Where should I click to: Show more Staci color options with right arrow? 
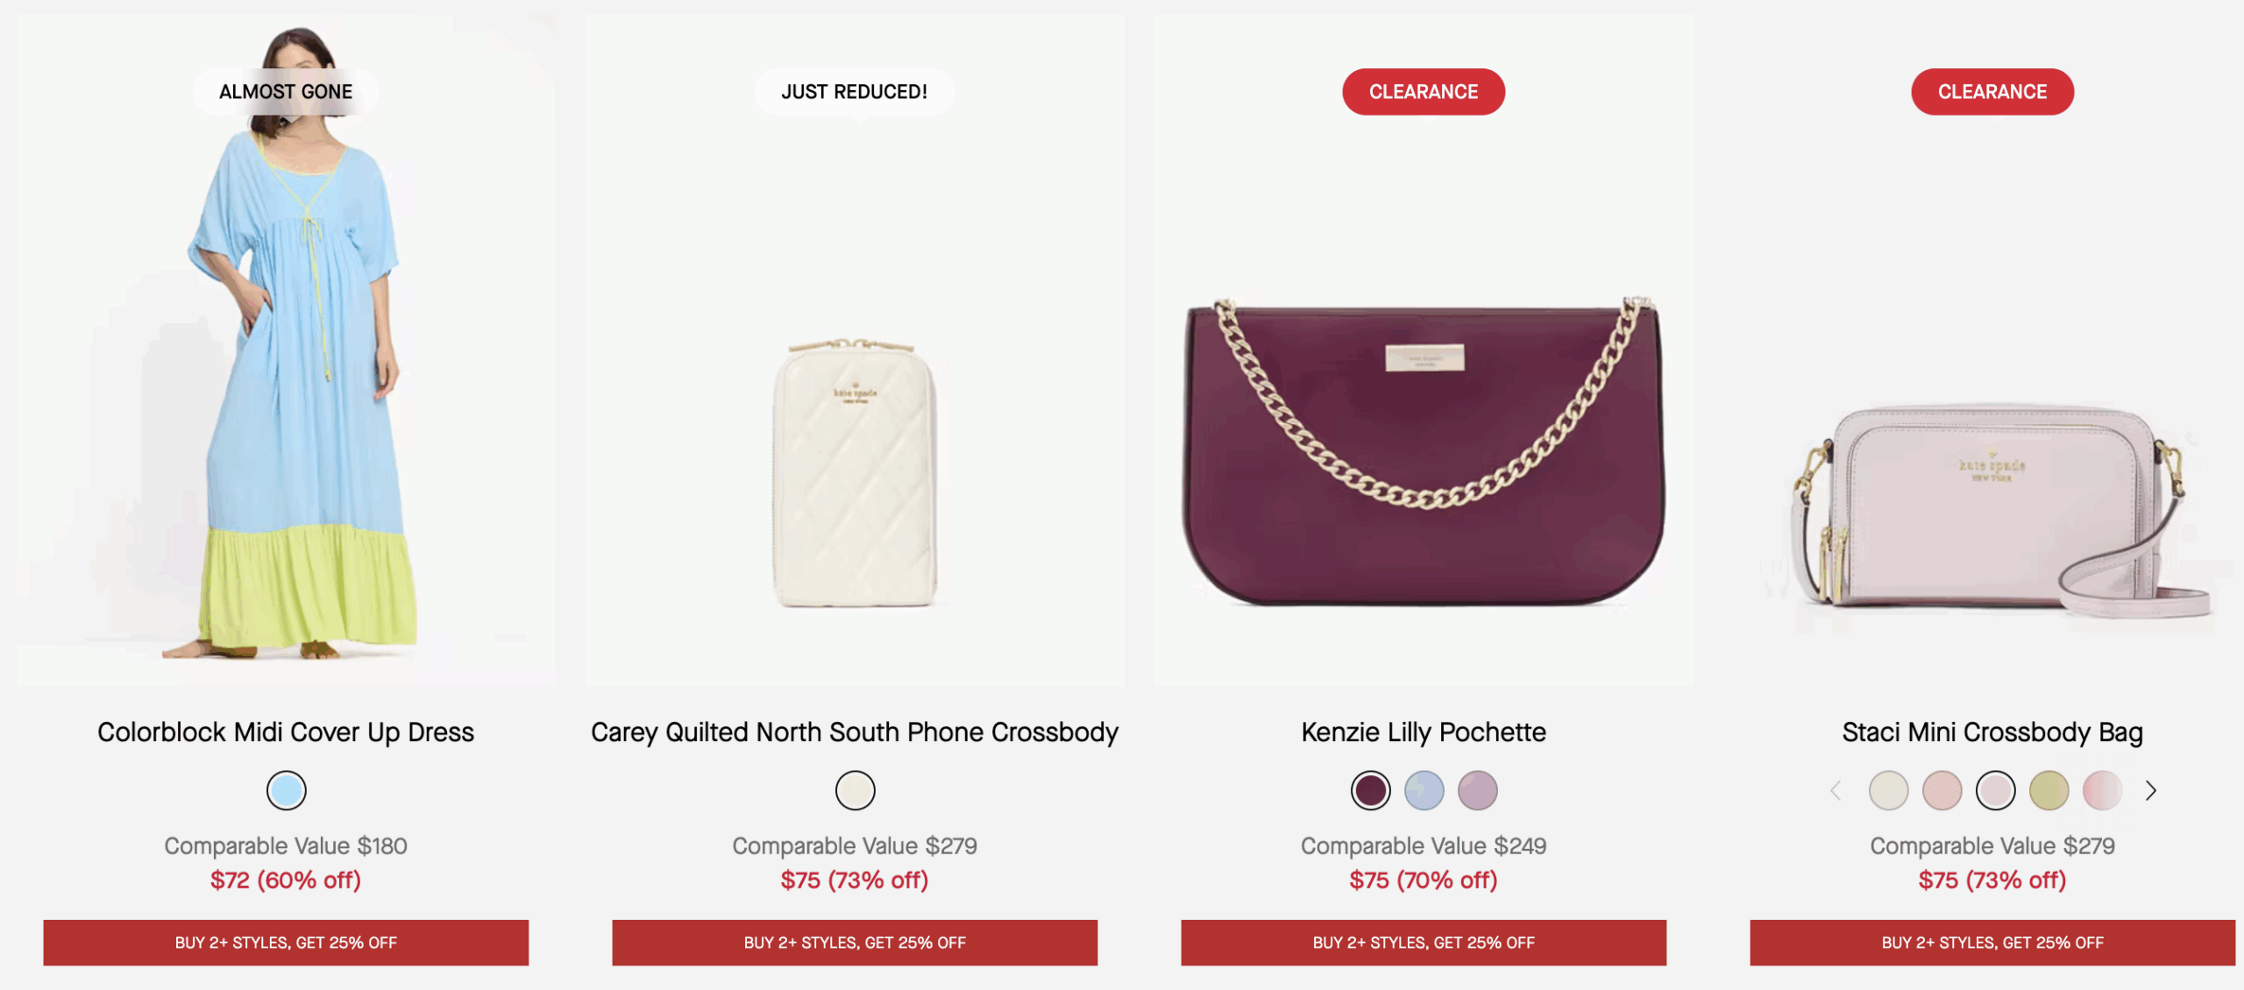point(2152,791)
